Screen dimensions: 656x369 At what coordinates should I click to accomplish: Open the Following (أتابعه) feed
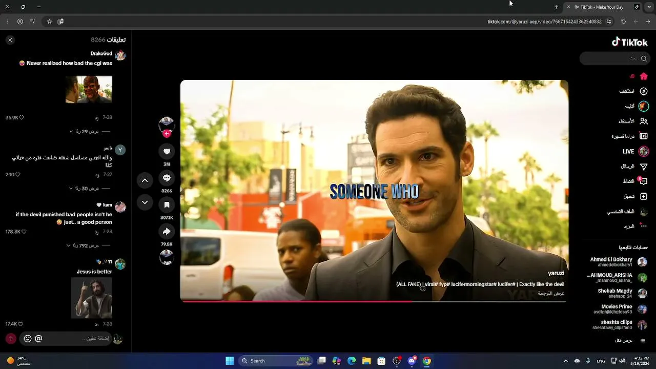tap(636, 106)
